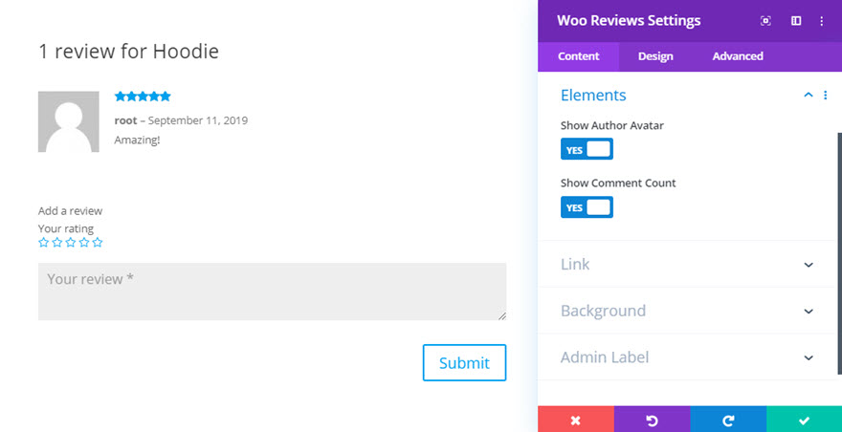Toggle the Show Comment Count switch
This screenshot has width=842, height=432.
(587, 207)
